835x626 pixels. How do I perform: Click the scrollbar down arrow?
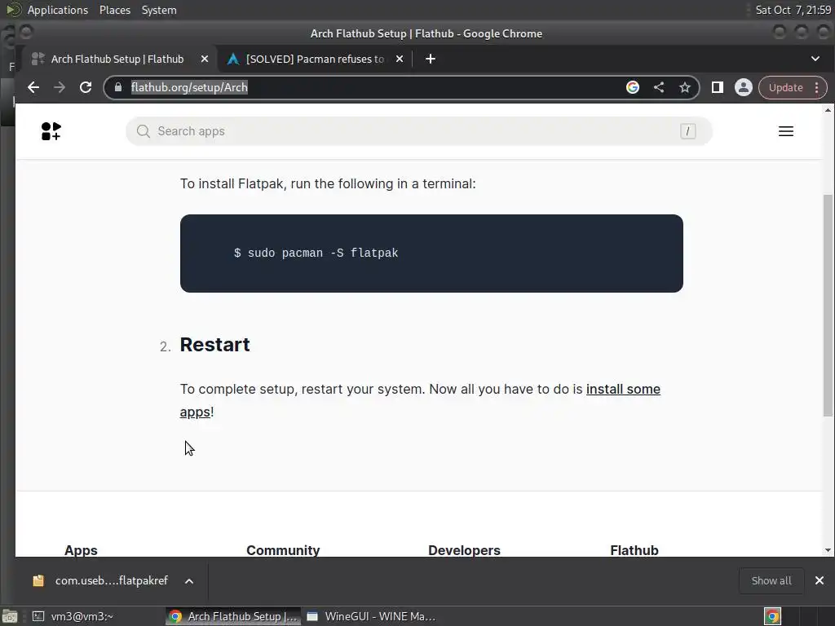click(828, 550)
